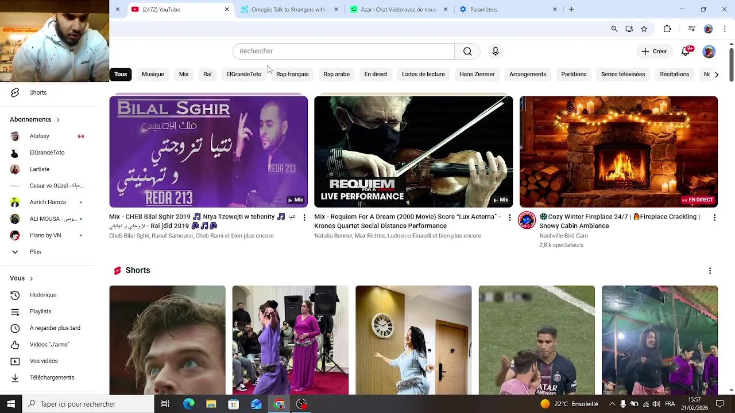This screenshot has height=413, width=735.
Task: Open Piano by VN channel subscription
Action: click(47, 235)
